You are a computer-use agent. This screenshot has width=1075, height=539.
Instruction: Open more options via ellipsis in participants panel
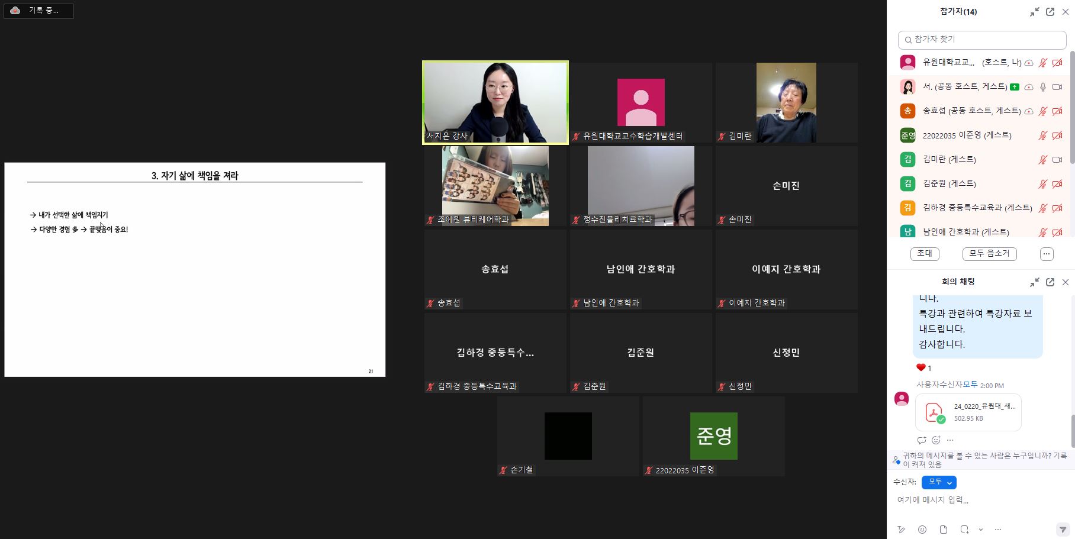pos(1046,253)
